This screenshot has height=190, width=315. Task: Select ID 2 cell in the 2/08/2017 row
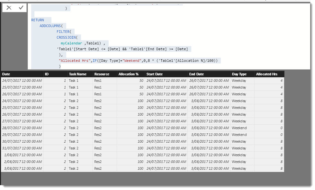[55, 162]
